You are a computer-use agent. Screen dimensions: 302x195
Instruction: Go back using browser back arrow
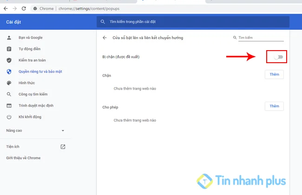(x=6, y=8)
